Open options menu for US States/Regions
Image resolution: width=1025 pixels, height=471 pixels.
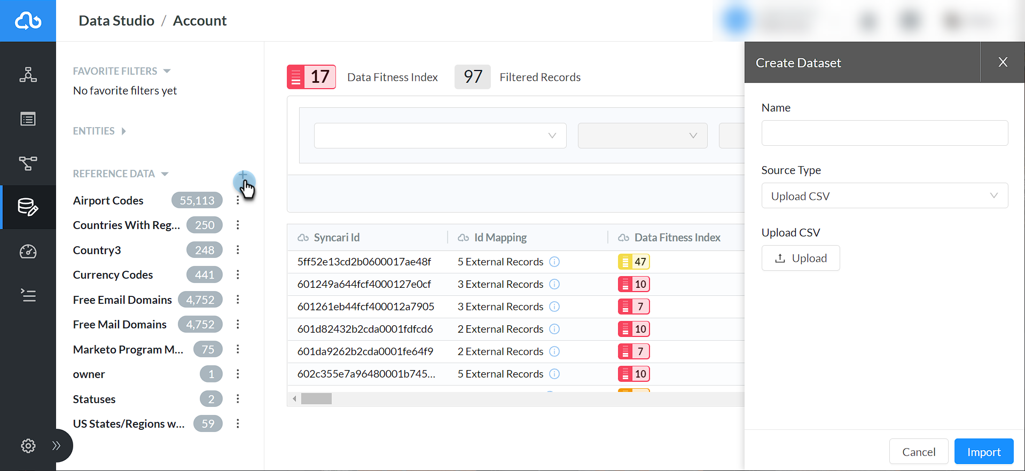238,424
